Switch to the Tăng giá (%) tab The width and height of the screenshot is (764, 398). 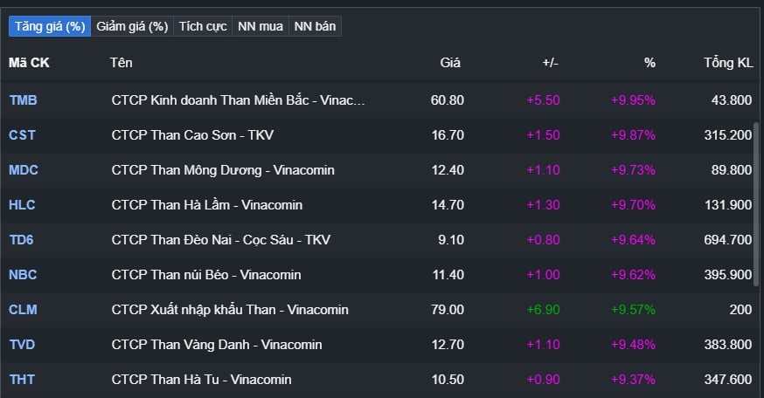48,26
